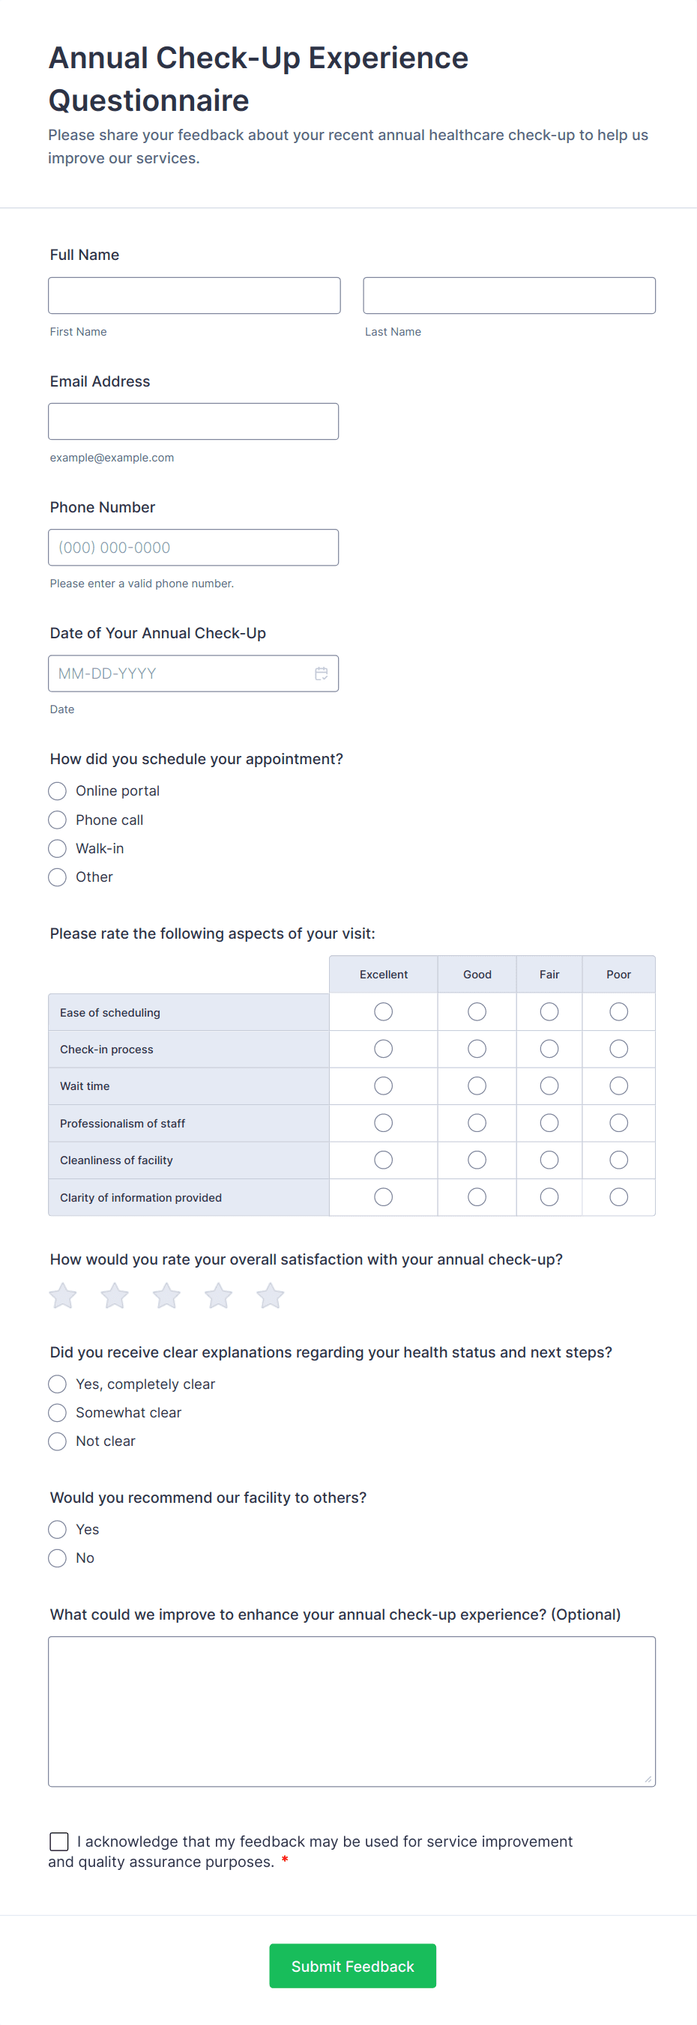Focus the Email Address text box
697x2025 pixels.
(x=193, y=421)
